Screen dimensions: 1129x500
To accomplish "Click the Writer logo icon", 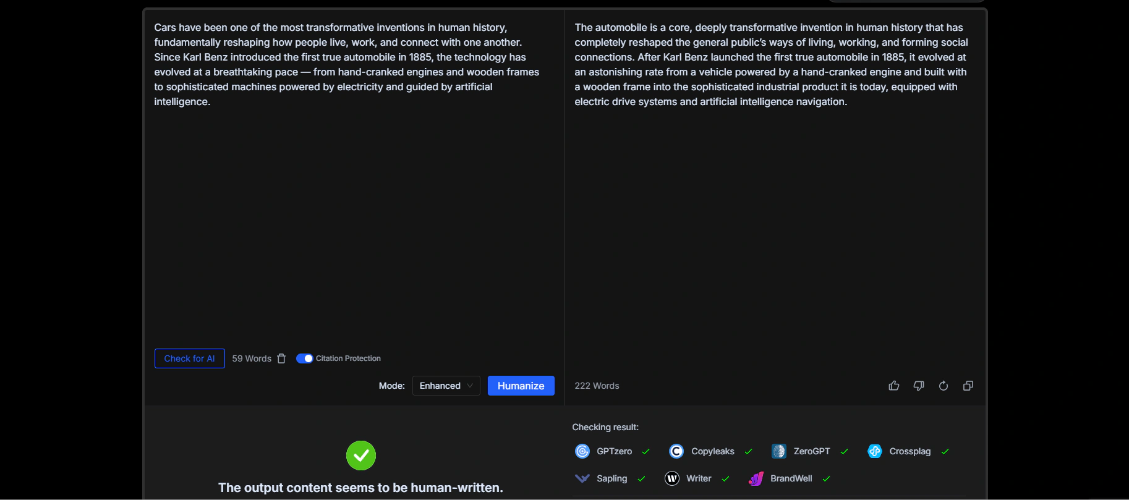I will [x=672, y=478].
